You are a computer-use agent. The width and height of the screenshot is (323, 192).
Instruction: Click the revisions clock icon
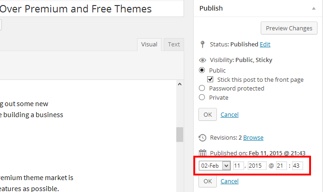click(202, 137)
